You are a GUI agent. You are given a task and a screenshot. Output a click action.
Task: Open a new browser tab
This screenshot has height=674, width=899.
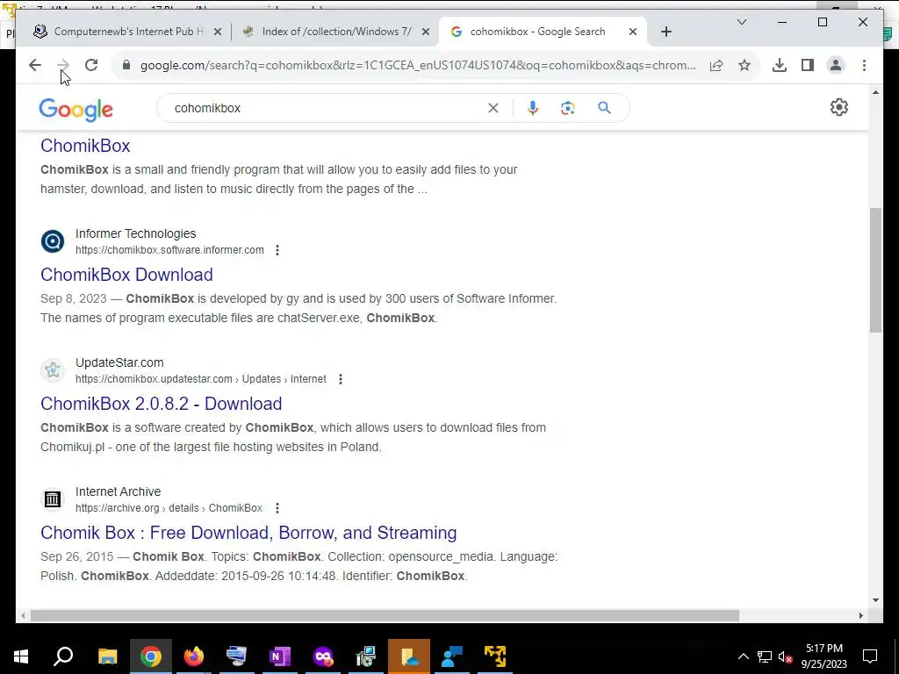coord(665,32)
